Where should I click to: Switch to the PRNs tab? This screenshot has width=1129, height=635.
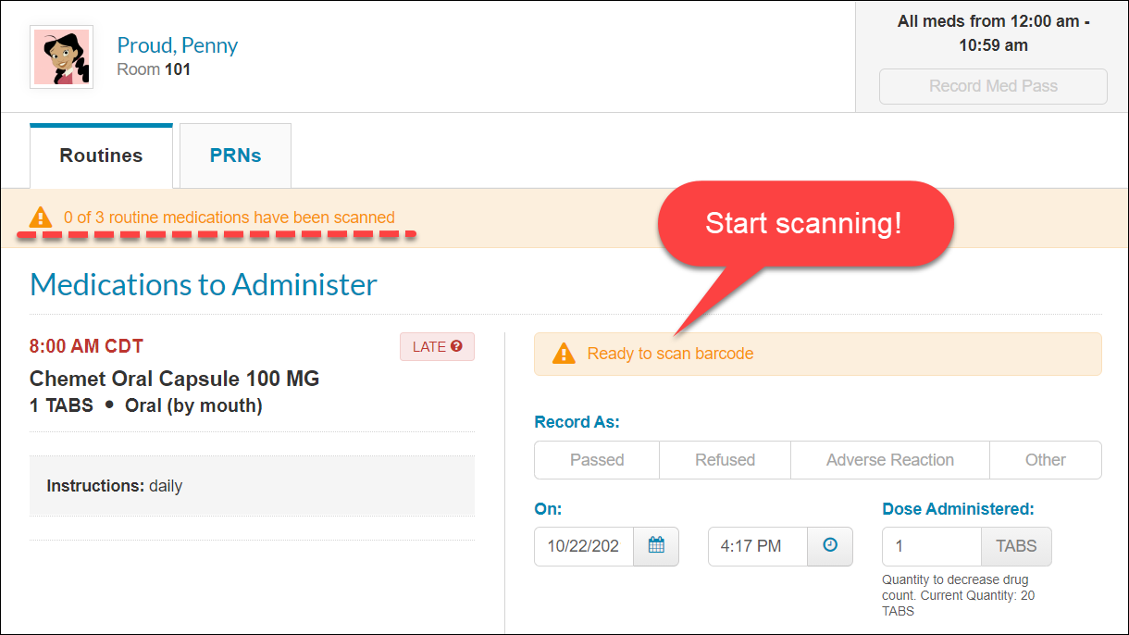tap(235, 155)
